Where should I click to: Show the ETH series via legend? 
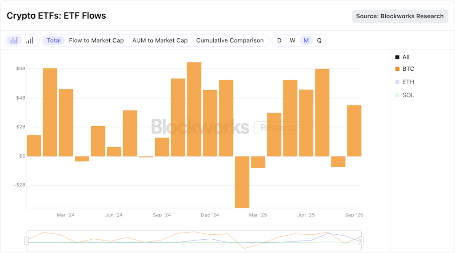(x=404, y=82)
